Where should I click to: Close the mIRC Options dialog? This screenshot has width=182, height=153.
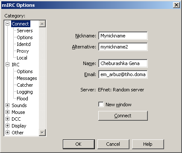(x=176, y=5)
